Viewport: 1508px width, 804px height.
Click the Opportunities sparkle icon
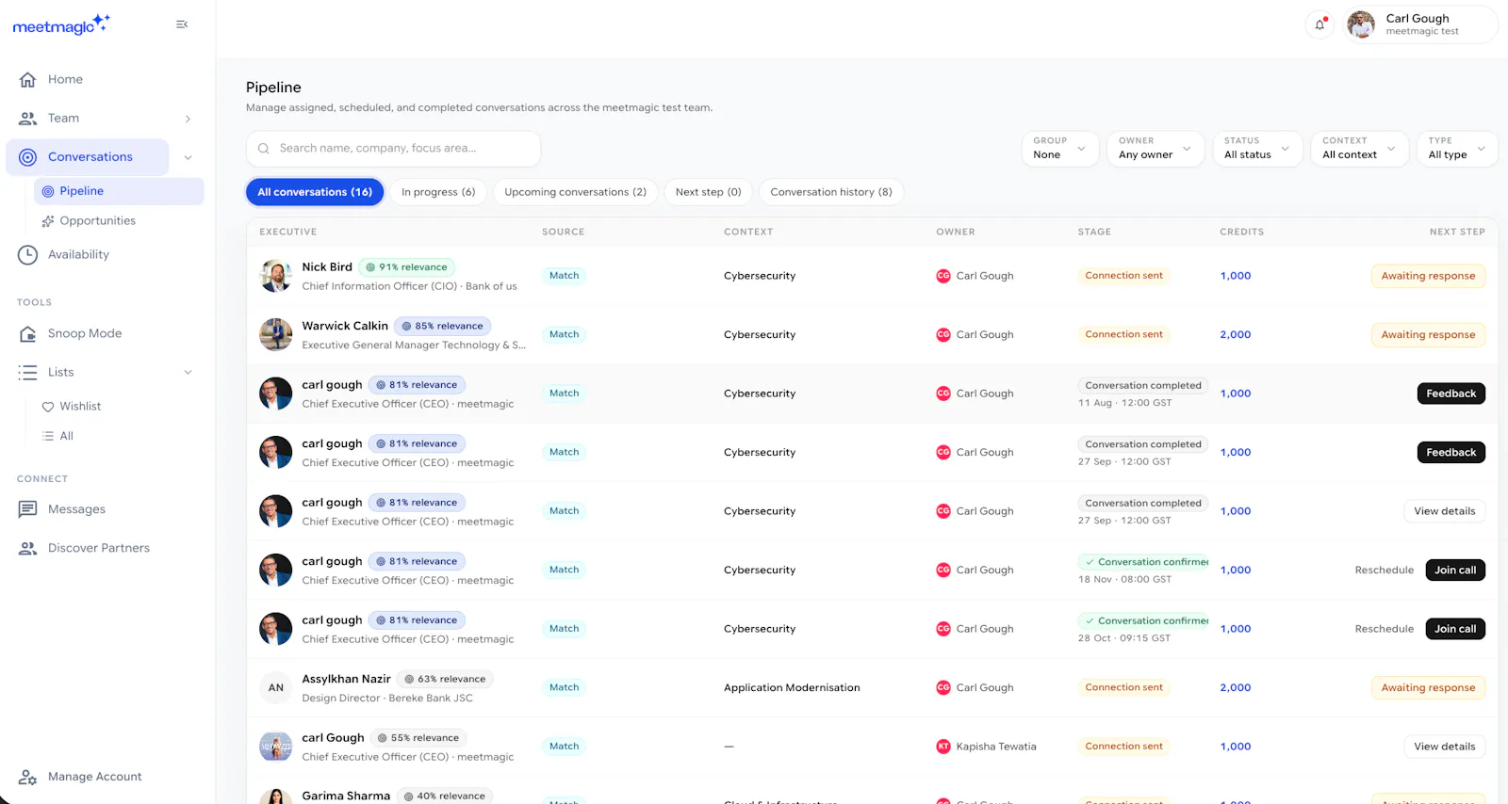[x=48, y=221]
